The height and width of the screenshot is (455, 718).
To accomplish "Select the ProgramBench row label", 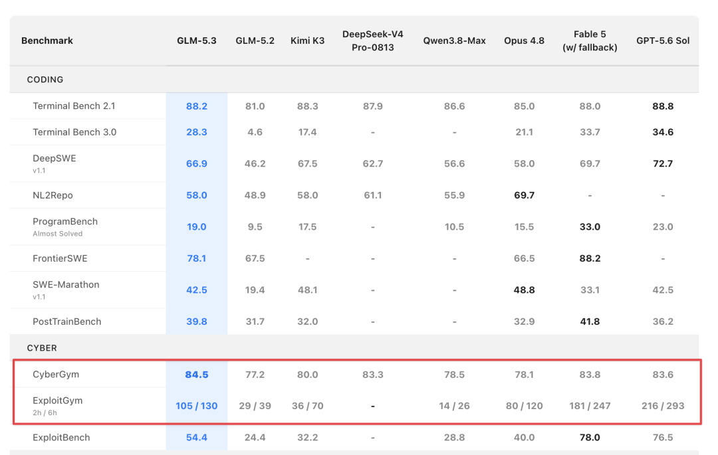I will (65, 221).
